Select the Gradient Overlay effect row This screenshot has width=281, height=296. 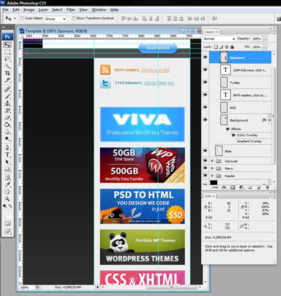click(x=249, y=141)
